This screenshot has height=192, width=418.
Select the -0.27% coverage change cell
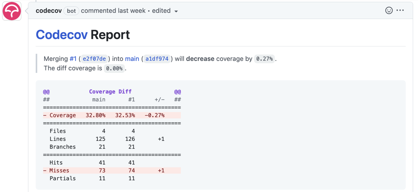155,115
